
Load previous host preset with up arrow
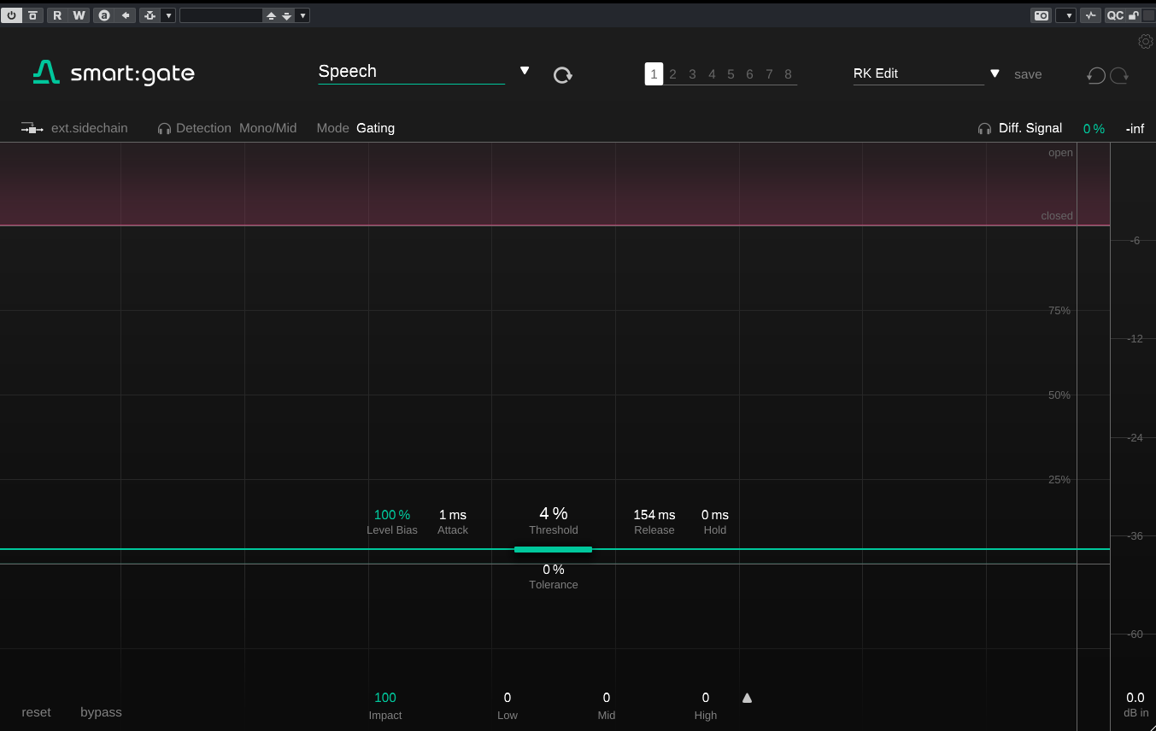tap(271, 15)
